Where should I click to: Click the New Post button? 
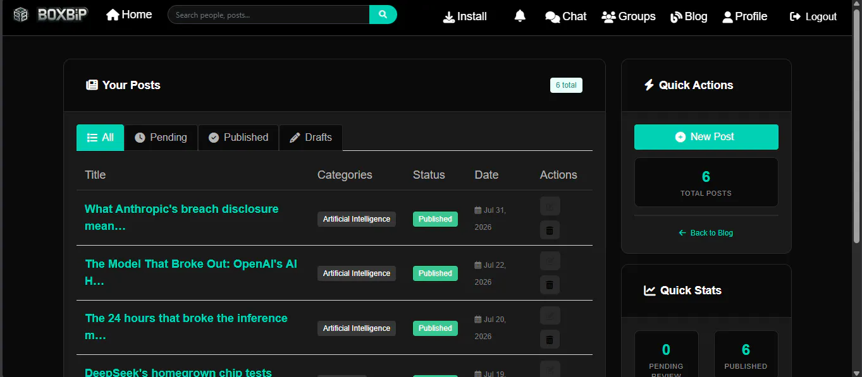pos(706,137)
